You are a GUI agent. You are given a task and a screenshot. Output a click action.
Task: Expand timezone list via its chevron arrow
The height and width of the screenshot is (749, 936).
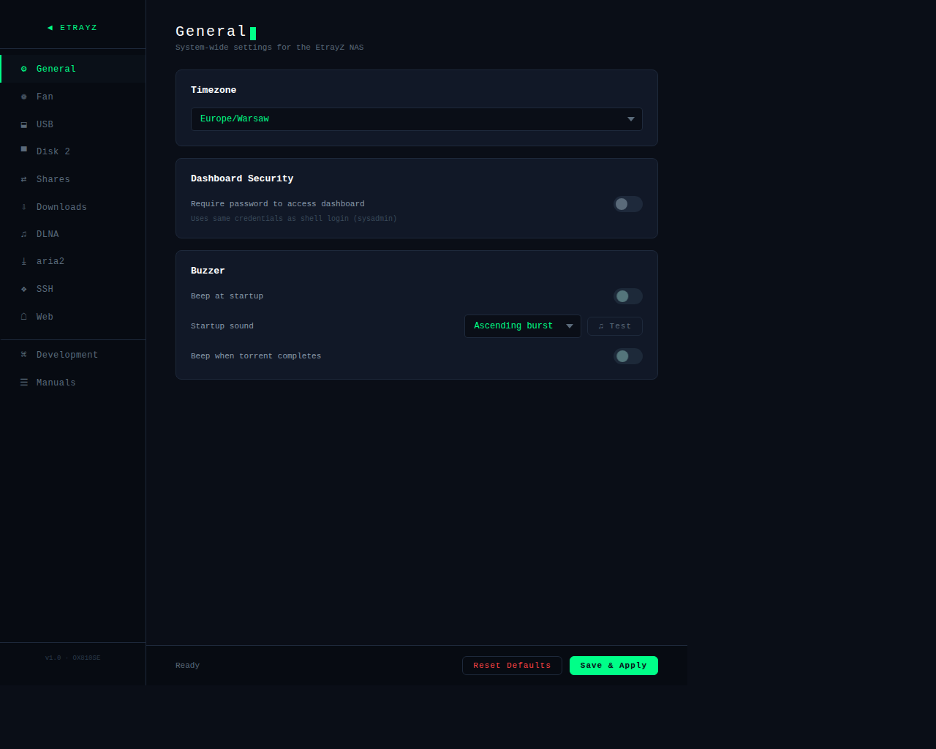click(x=630, y=118)
